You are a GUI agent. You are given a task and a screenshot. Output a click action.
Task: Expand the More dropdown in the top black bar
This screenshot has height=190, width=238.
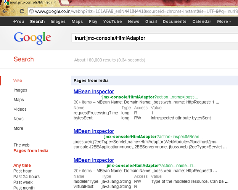coord(224,22)
